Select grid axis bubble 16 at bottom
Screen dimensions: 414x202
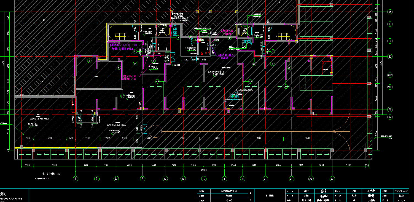coord(224,179)
